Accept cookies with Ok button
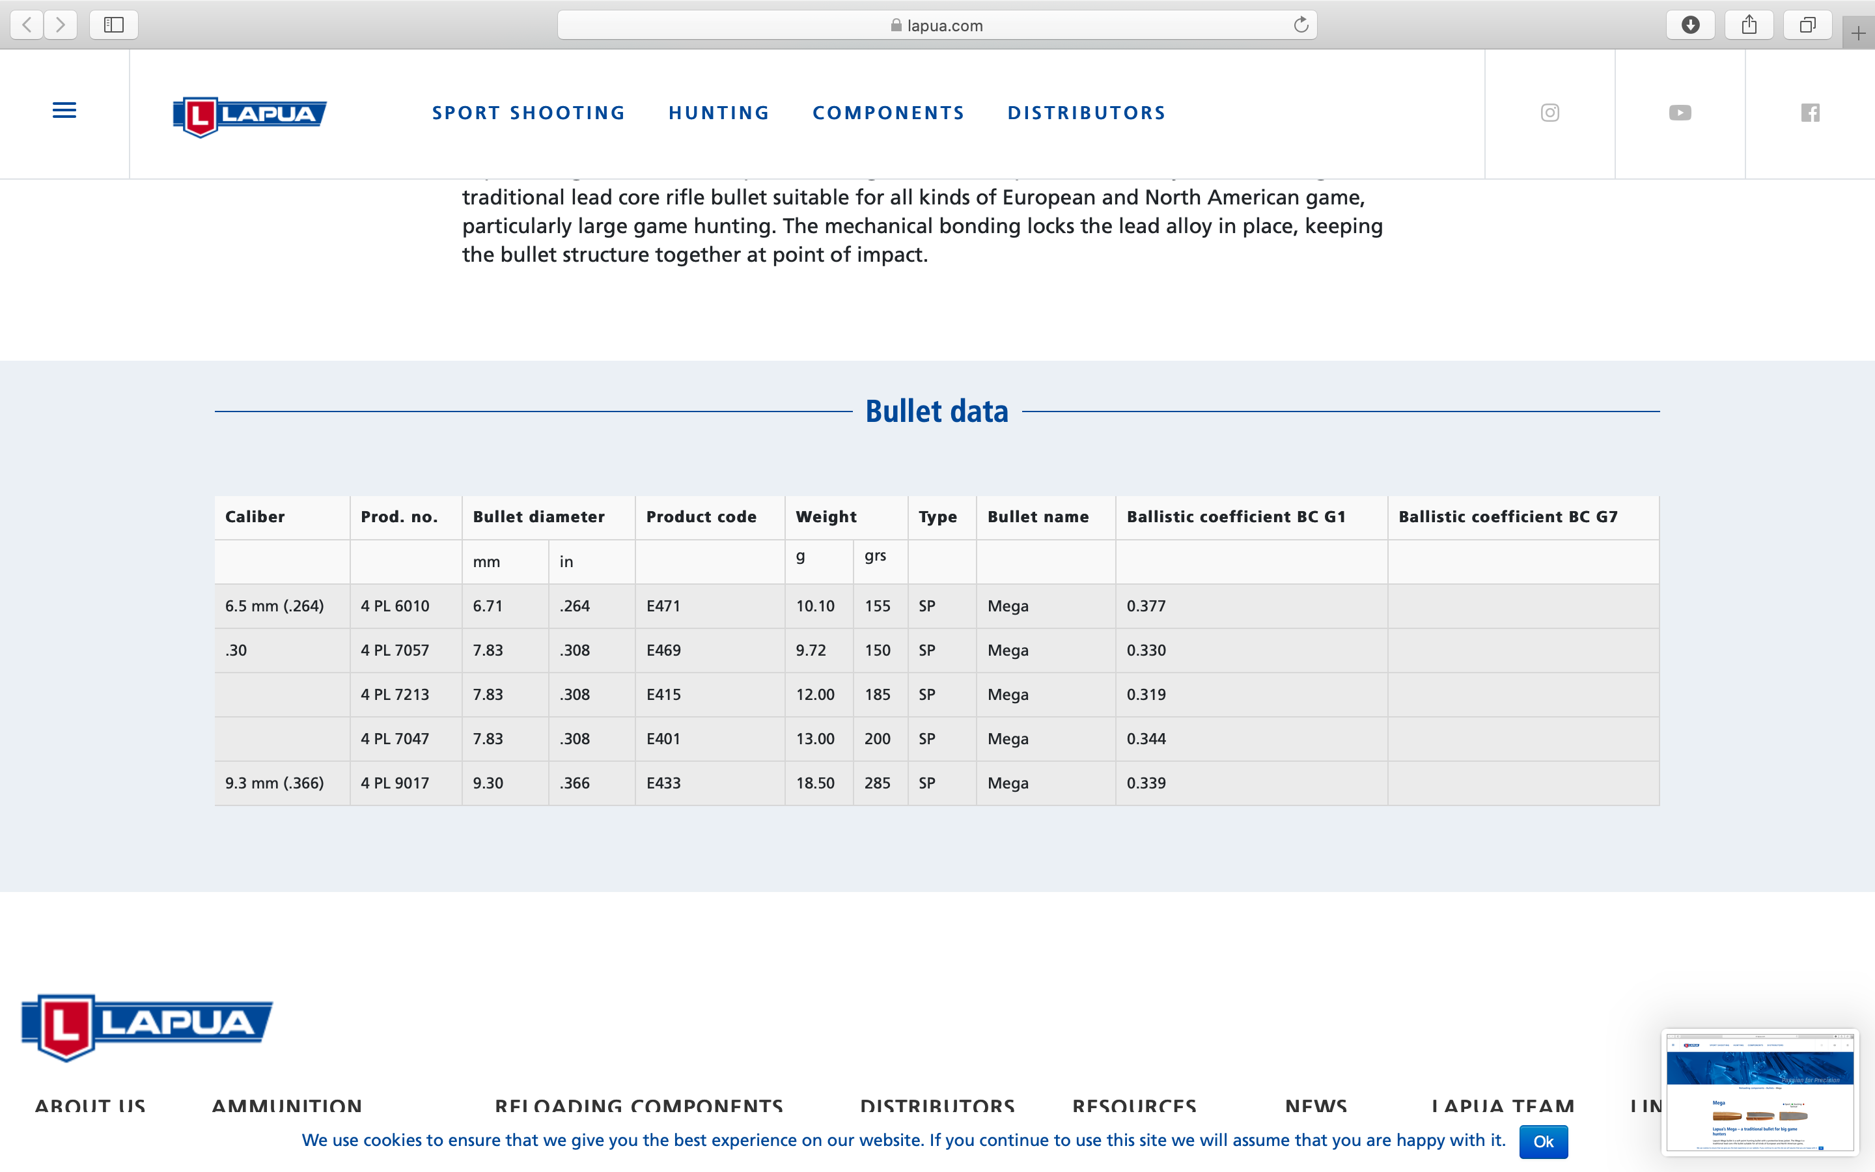Screen dimensions: 1875x1172 pos(1544,1141)
